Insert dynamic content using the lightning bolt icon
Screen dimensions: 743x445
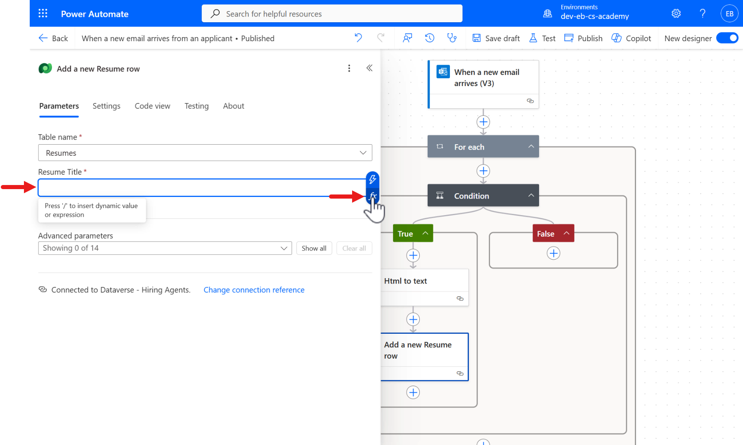373,180
